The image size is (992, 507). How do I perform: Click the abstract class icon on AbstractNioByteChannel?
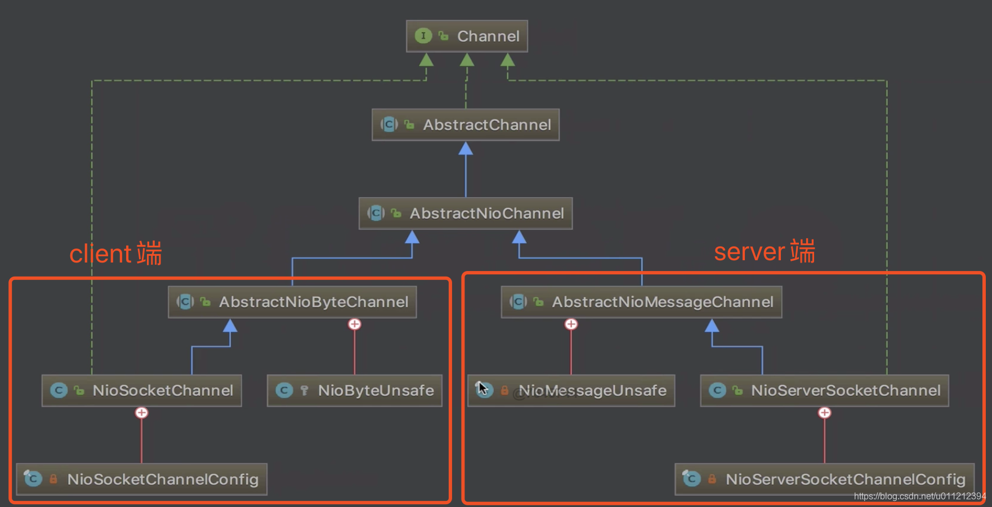click(185, 302)
